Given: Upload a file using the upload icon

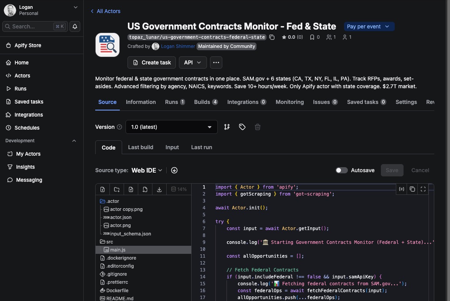Looking at the screenshot, I should (131, 189).
